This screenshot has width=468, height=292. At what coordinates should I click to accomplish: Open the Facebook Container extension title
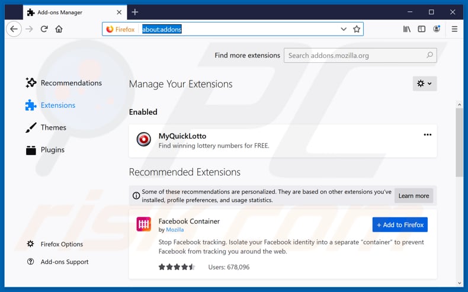click(x=189, y=221)
